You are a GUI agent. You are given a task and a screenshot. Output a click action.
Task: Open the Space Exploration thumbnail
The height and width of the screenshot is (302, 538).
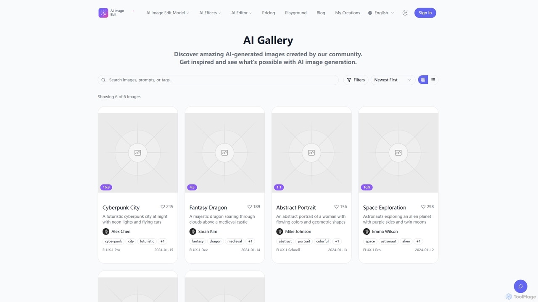(x=398, y=153)
